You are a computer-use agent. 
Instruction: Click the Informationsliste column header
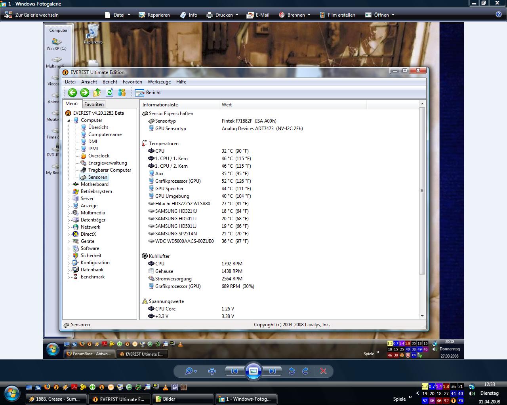click(179, 105)
